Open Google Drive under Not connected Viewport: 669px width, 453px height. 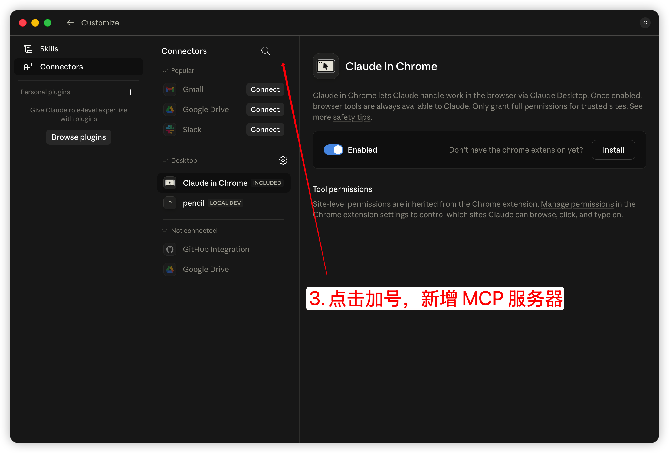click(224, 269)
